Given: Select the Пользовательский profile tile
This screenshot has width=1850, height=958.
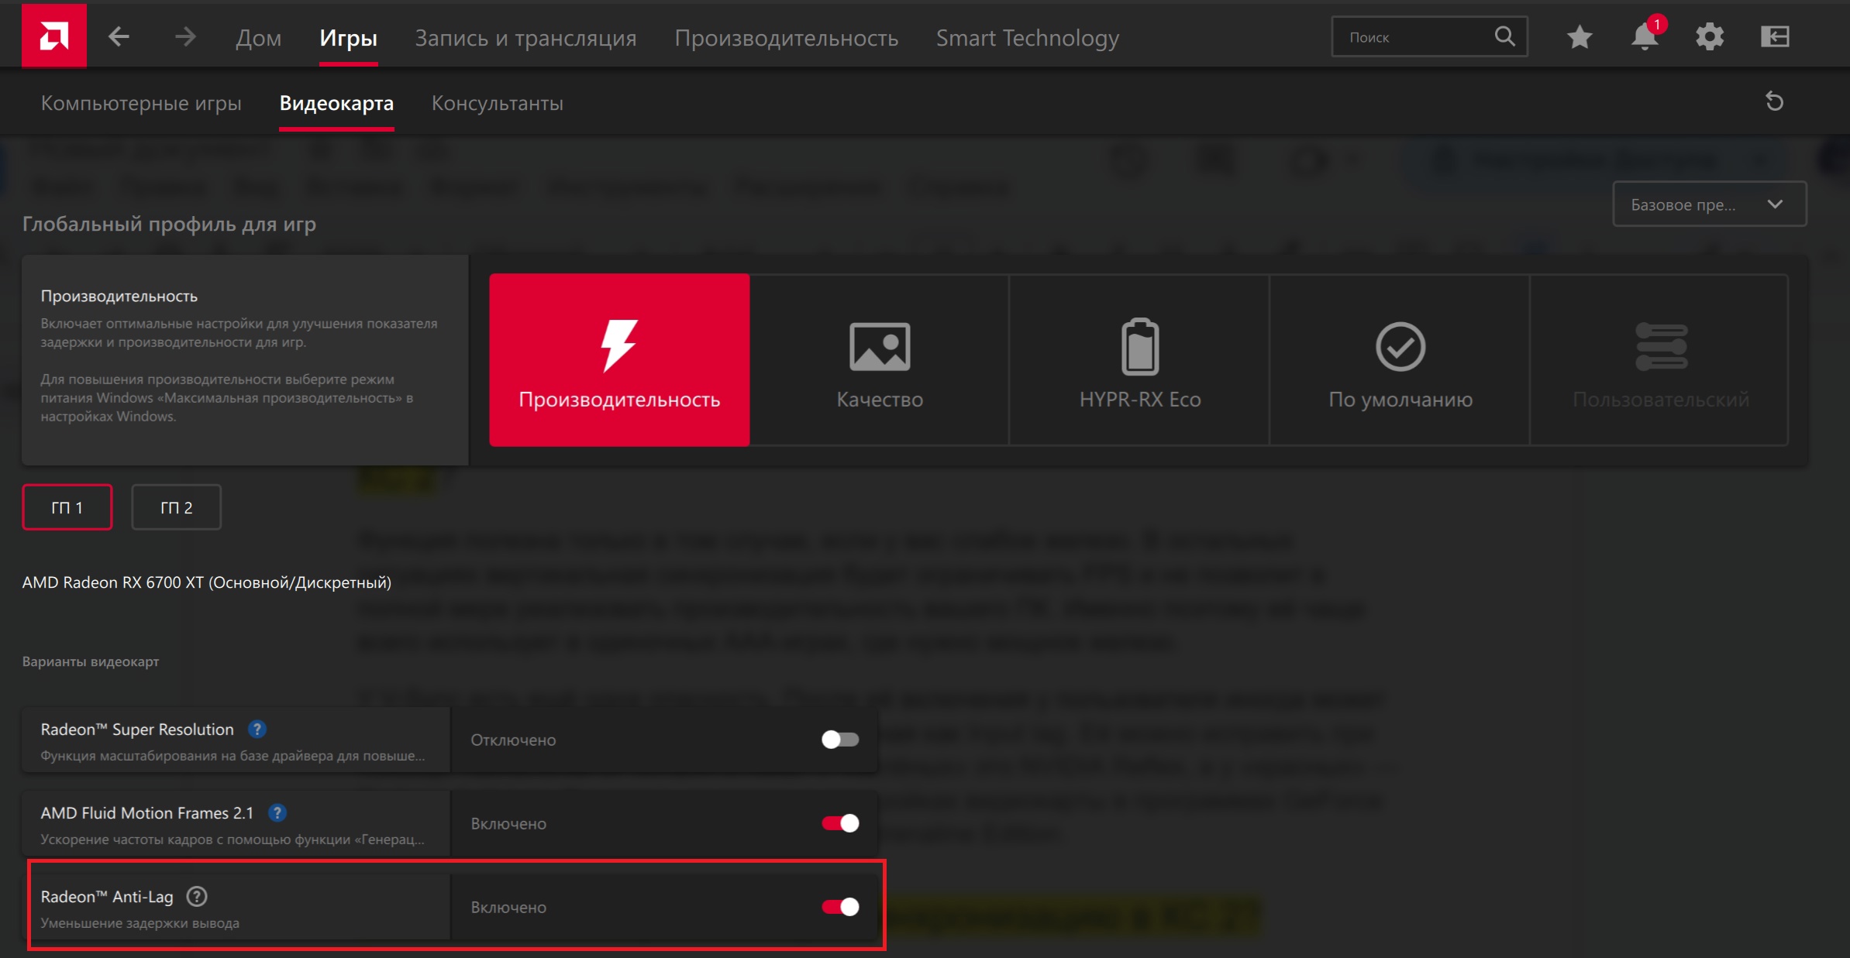Looking at the screenshot, I should click(x=1661, y=359).
